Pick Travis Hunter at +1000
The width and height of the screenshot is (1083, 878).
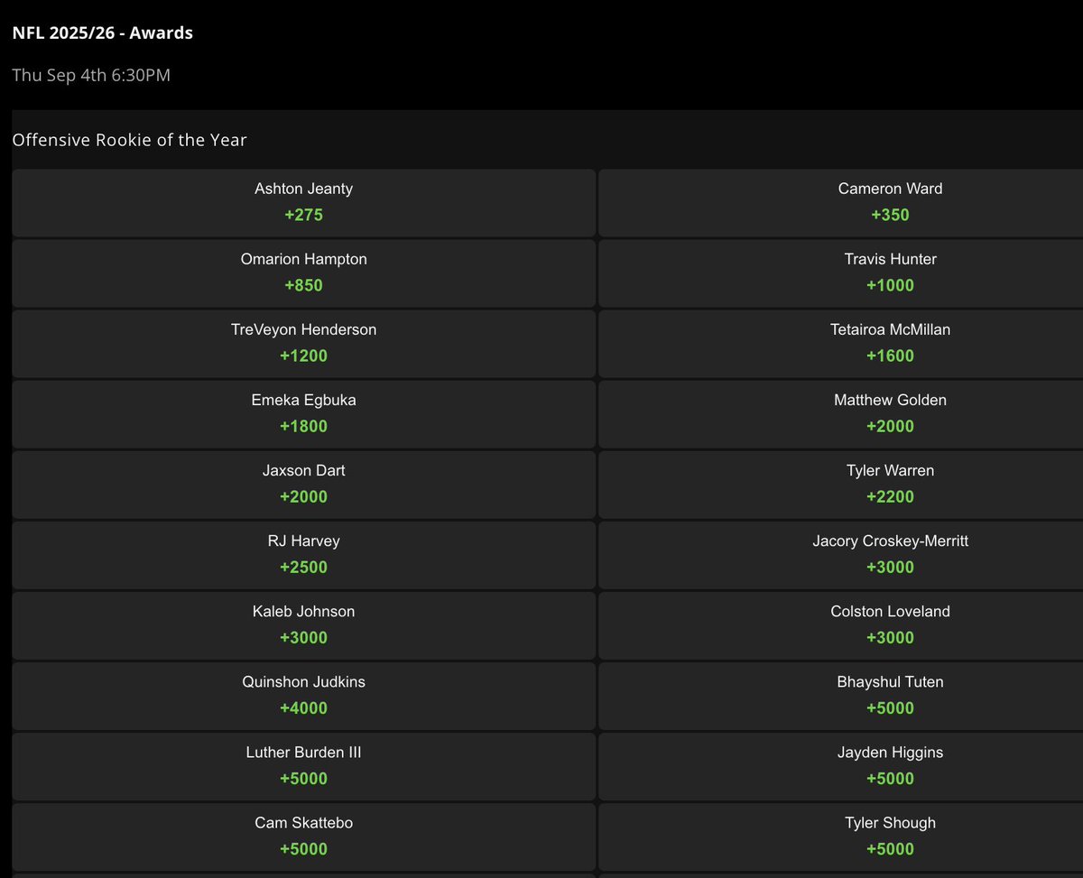point(841,273)
